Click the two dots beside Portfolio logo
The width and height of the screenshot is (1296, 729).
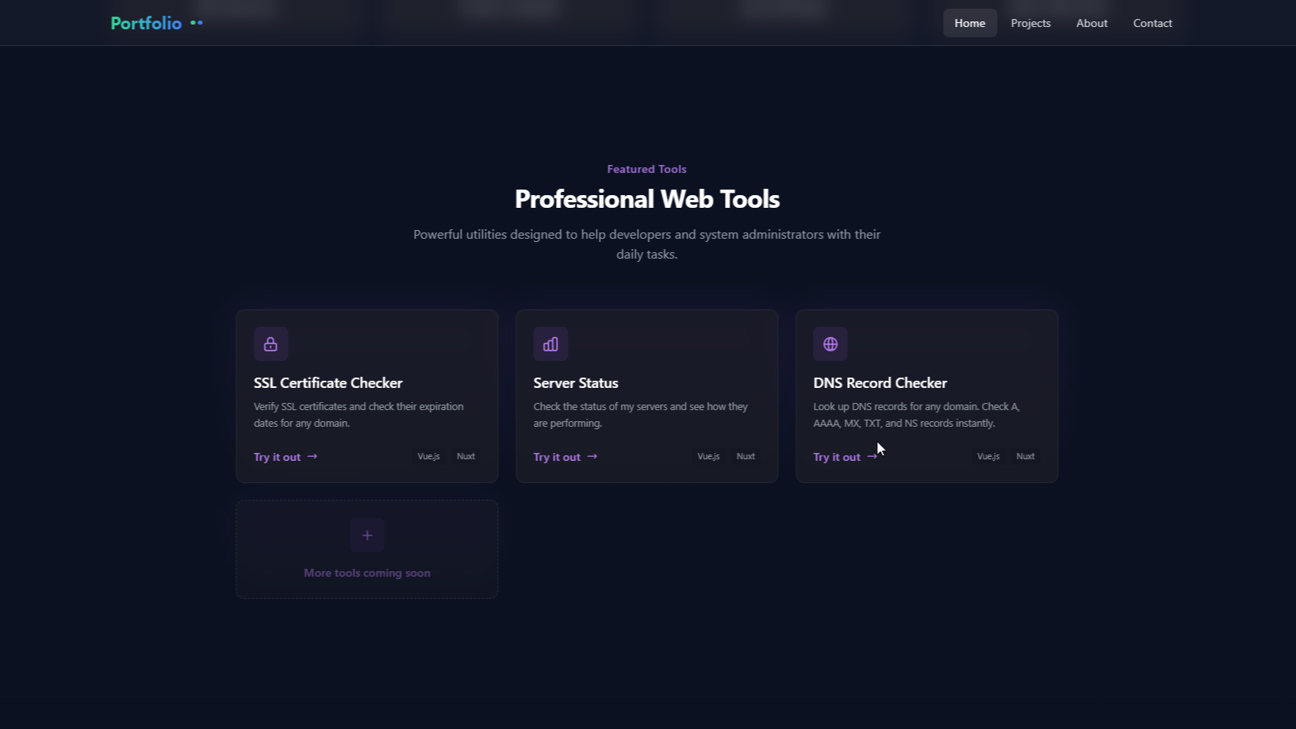[197, 23]
